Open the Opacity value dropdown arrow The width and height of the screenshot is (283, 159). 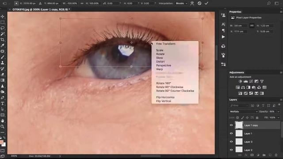click(x=278, y=112)
